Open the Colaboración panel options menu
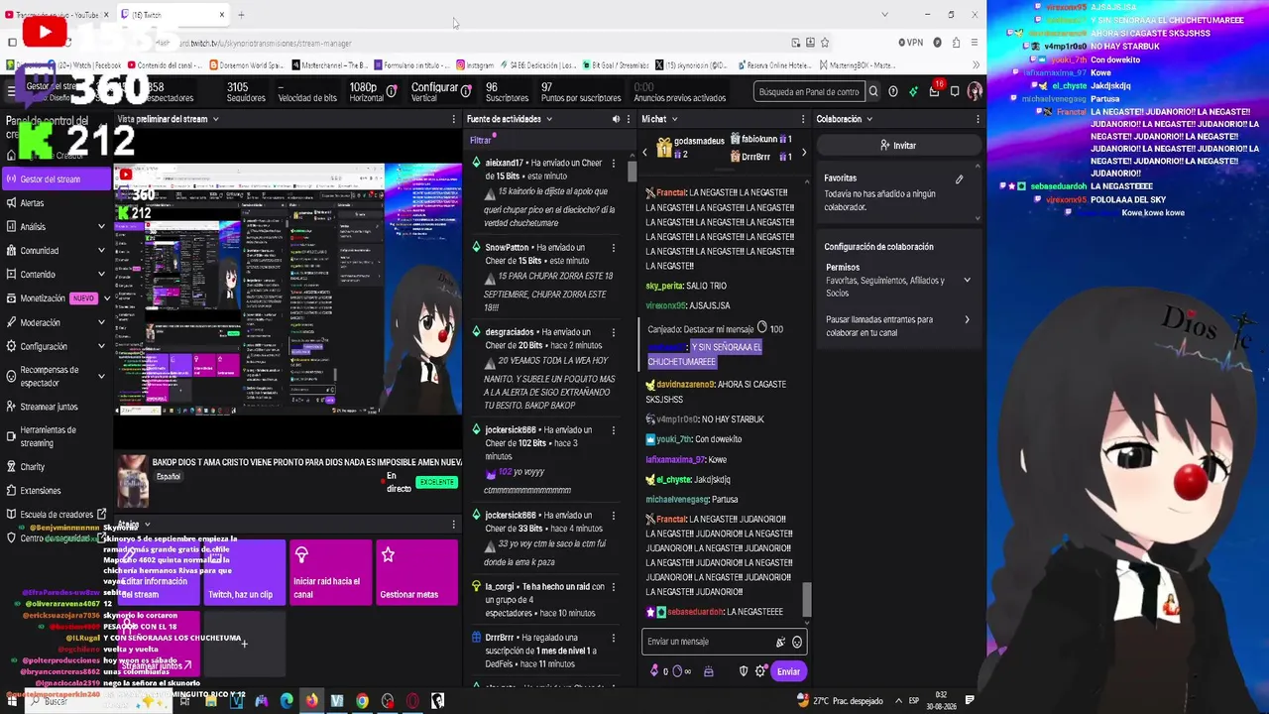The height and width of the screenshot is (714, 1269). point(978,119)
